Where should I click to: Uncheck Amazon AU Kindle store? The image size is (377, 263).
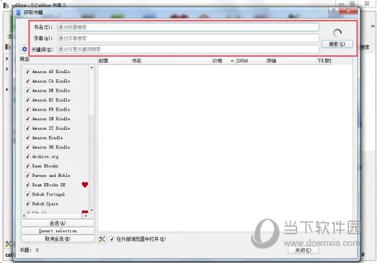click(28, 72)
